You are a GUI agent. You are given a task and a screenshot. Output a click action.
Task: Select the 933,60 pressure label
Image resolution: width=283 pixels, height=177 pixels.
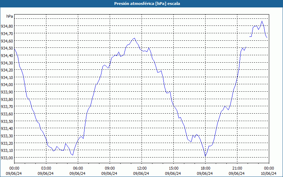7,114
